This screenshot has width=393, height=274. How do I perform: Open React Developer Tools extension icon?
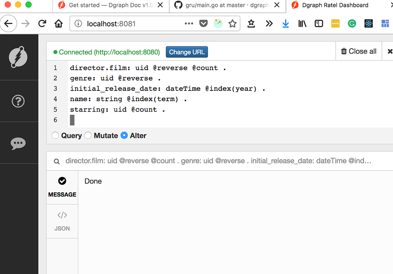pyautogui.click(x=368, y=23)
